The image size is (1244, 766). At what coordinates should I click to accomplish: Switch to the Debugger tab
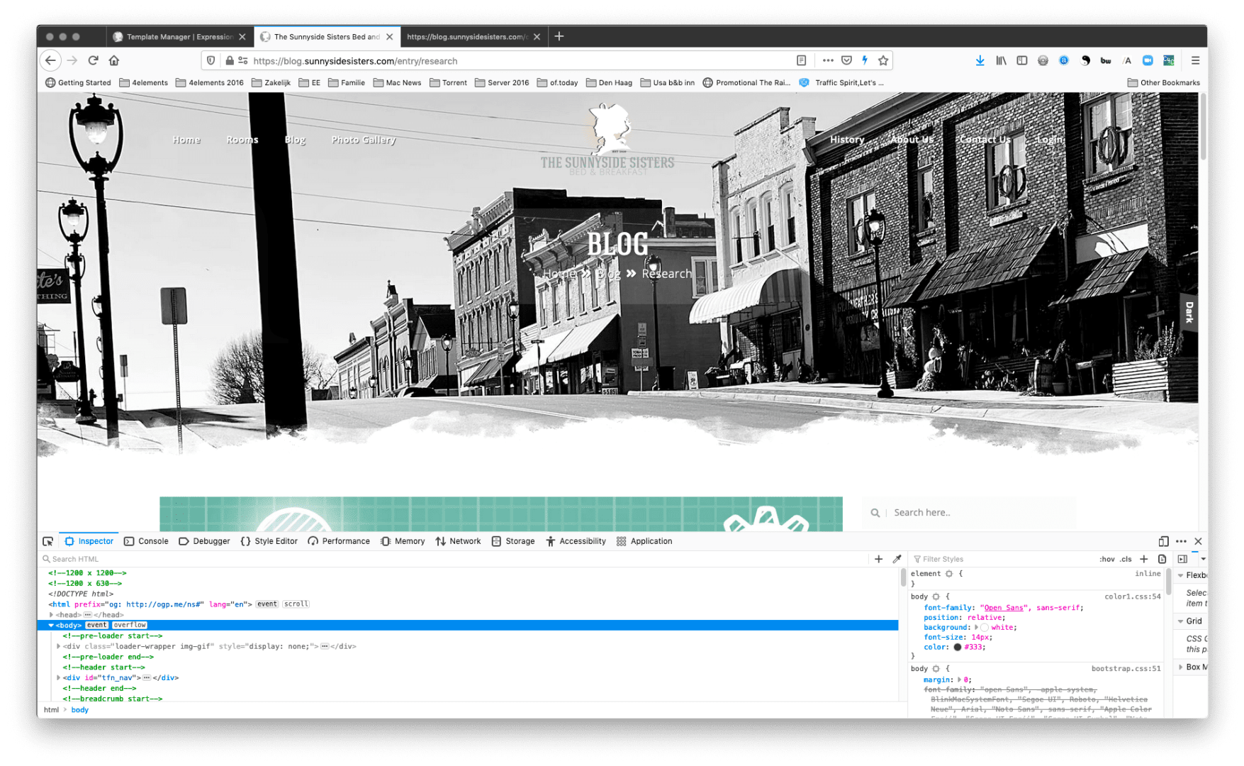[204, 541]
